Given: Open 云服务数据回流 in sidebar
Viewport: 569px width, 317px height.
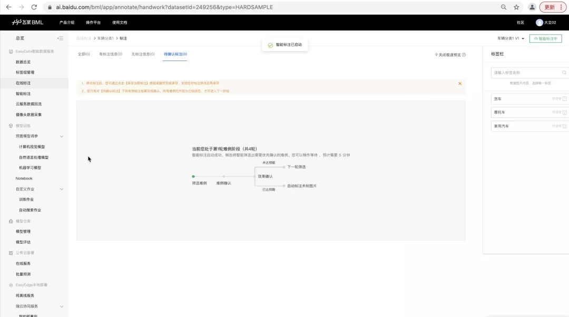Looking at the screenshot, I should tap(28, 104).
